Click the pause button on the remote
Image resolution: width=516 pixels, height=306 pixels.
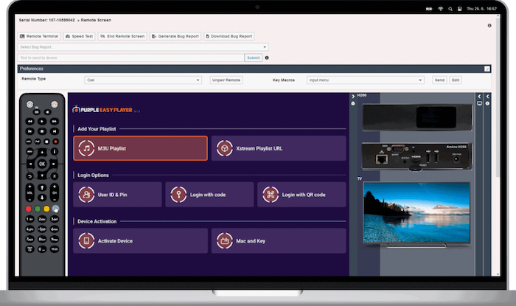pyautogui.click(x=42, y=131)
